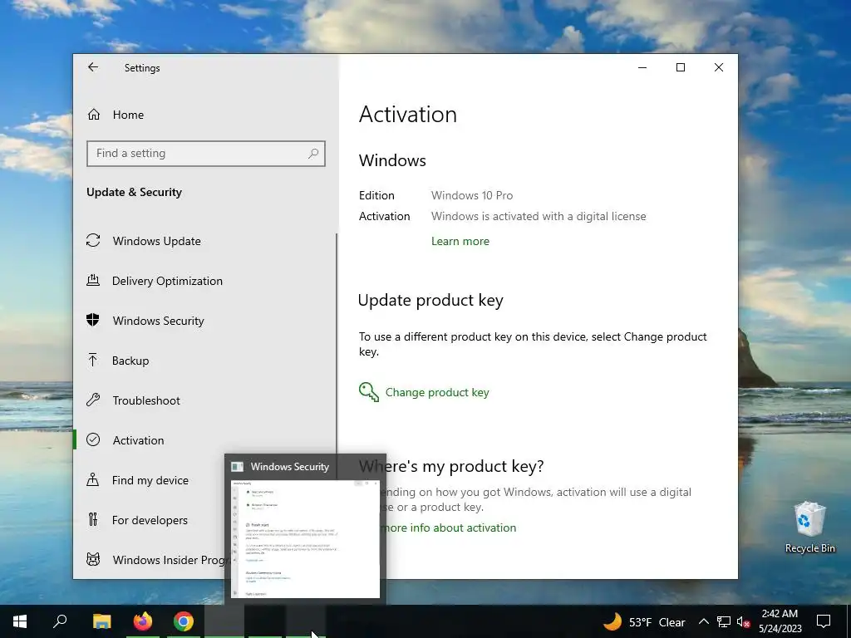Select For developers in sidebar
Viewport: 851px width, 638px height.
150,520
